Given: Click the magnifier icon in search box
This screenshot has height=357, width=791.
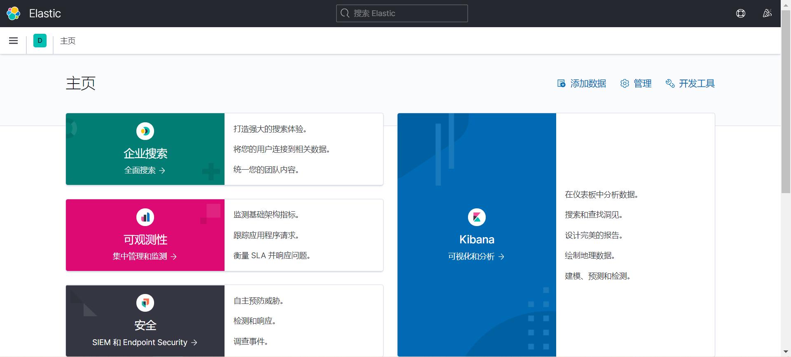Looking at the screenshot, I should [x=345, y=13].
